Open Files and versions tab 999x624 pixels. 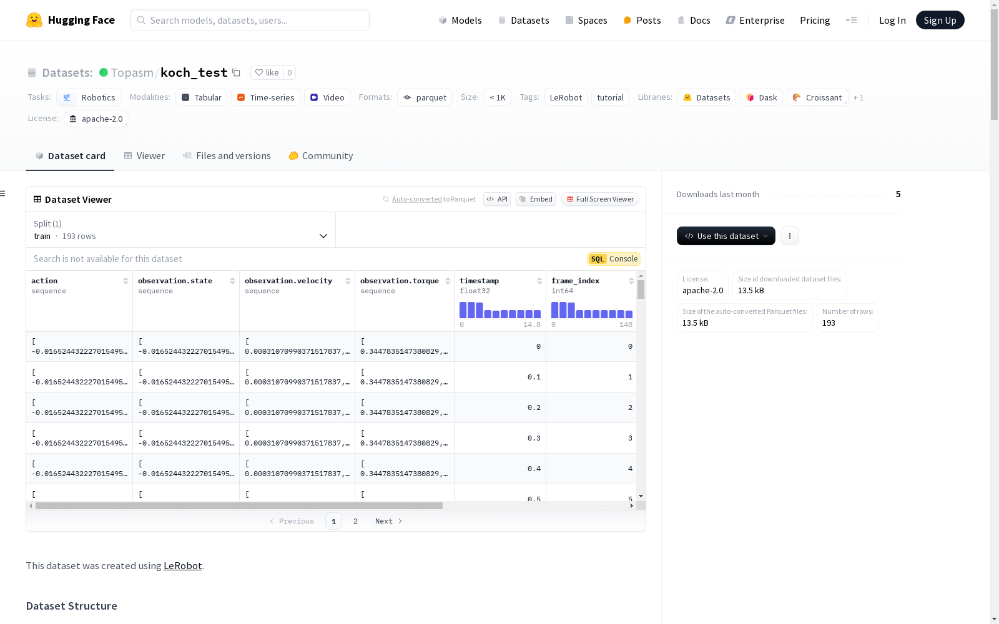pos(227,156)
